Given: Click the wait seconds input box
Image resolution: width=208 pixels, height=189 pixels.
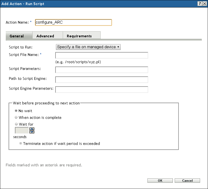Looking at the screenshot, I should [22, 130].
